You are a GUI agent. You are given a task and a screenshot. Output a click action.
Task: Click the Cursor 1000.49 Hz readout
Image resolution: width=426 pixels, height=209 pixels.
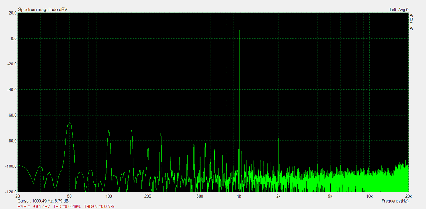pos(43,201)
